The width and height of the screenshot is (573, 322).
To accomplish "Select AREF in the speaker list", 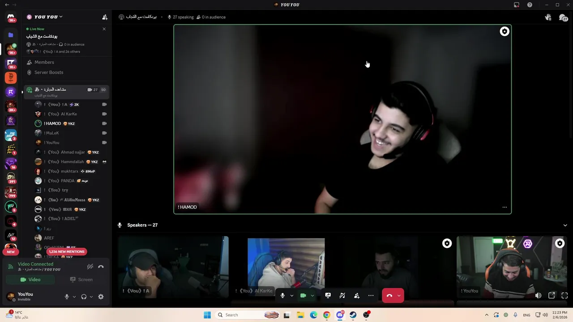I will [x=72, y=238].
